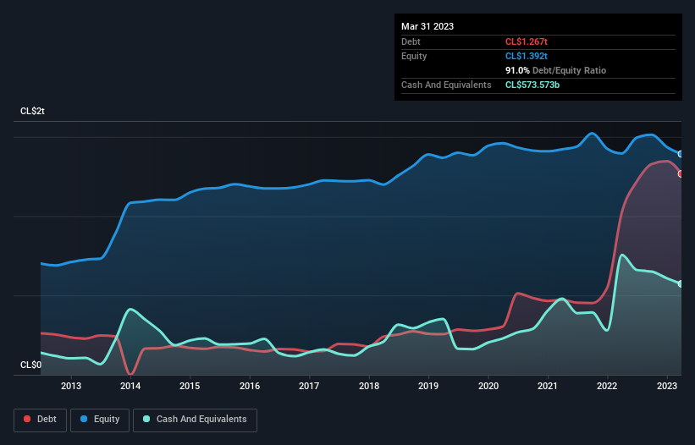Click the teal Cash line endpoint marker
This screenshot has height=445, width=695.
(x=681, y=283)
